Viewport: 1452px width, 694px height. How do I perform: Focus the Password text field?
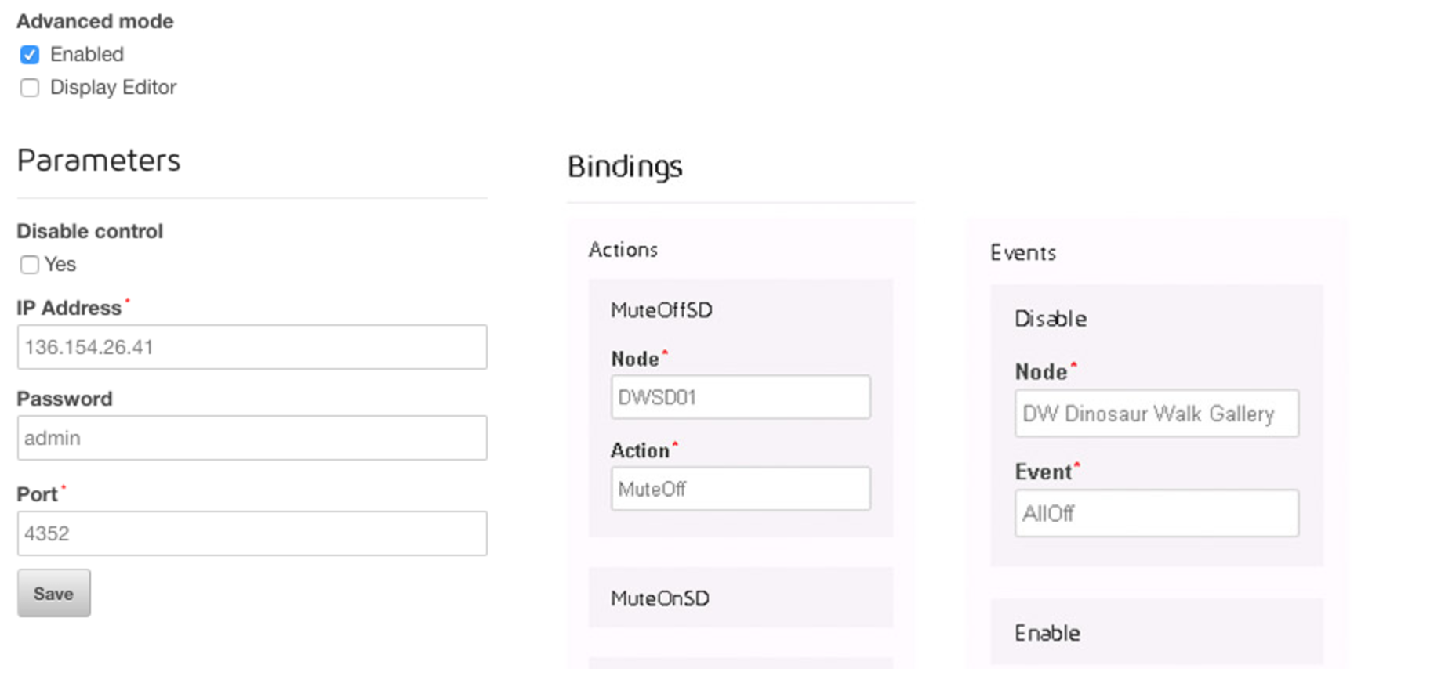[x=252, y=438]
